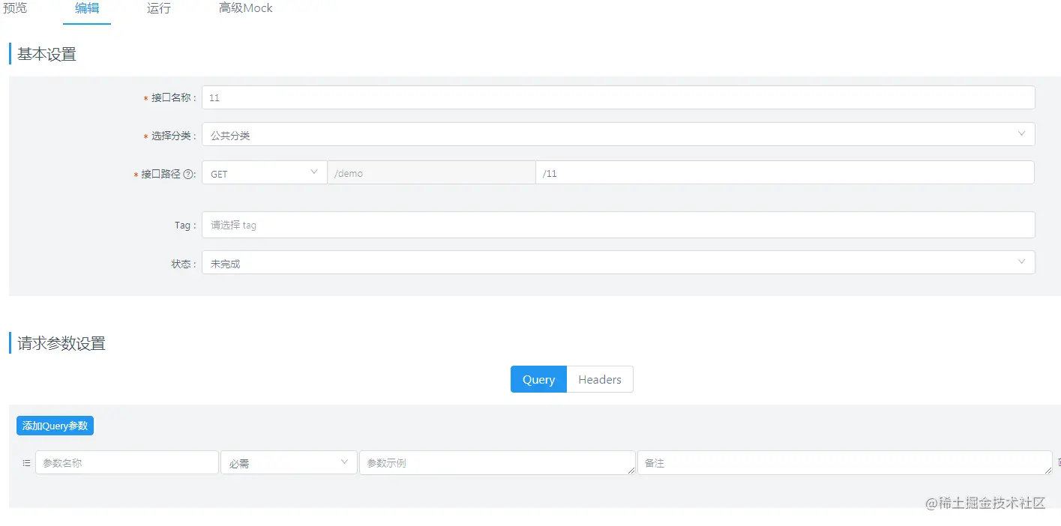Click the 参数示例 text area

[x=497, y=462]
